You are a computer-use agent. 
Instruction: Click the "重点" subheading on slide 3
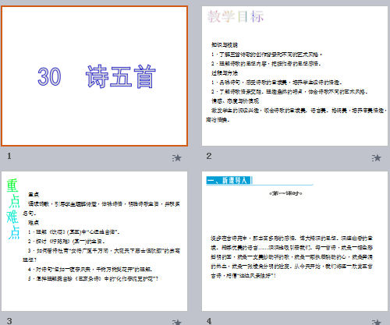(34, 194)
